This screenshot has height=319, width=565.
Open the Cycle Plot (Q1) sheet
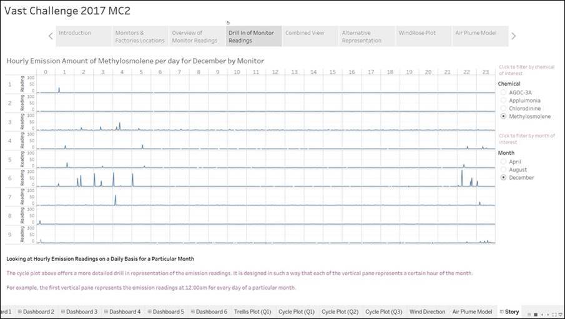click(297, 312)
